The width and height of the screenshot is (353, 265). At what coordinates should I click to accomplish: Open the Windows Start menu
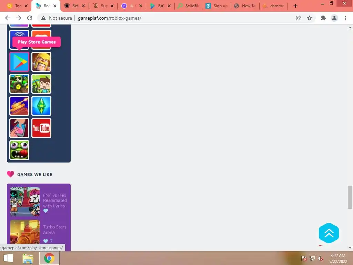tap(8, 258)
